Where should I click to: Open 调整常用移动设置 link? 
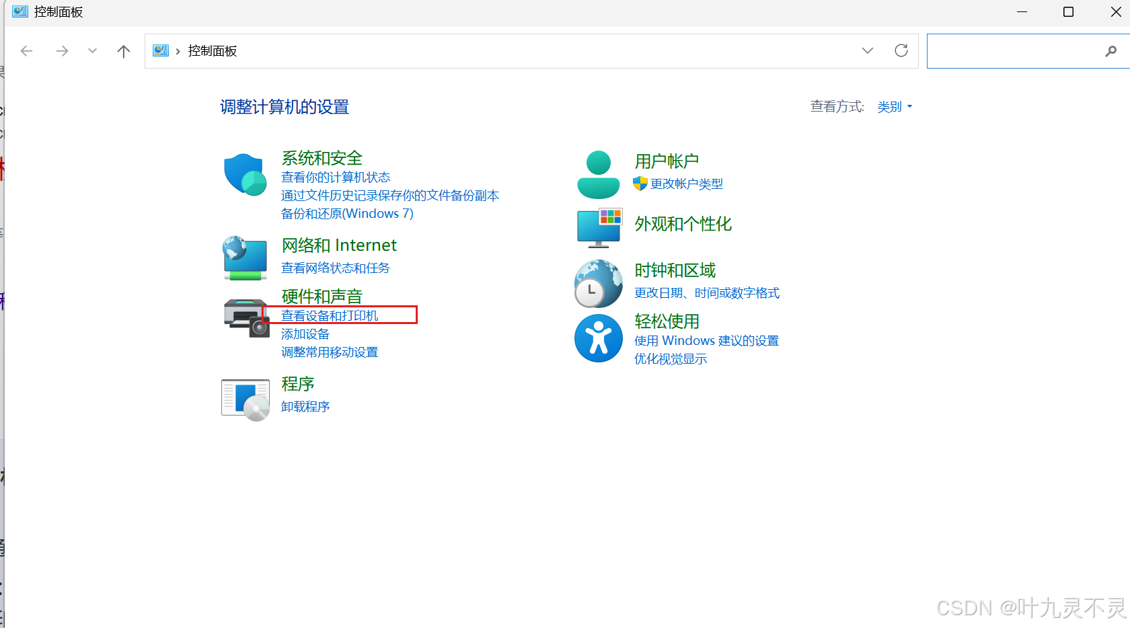[330, 352]
